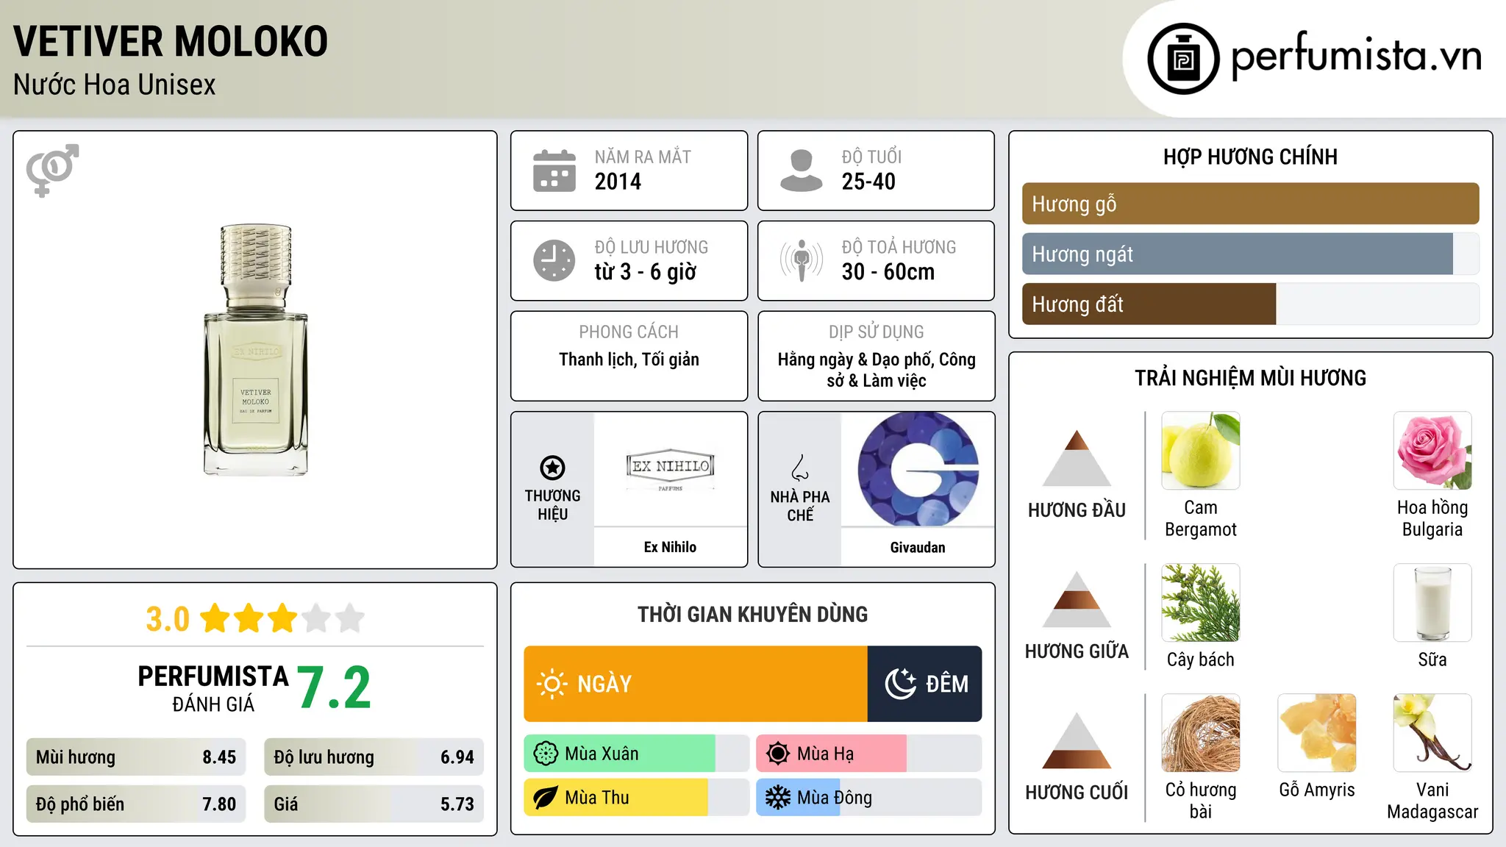Viewport: 1506px width, 847px height.
Task: Select the Gỗ Amyris note image
Action: coord(1316,733)
